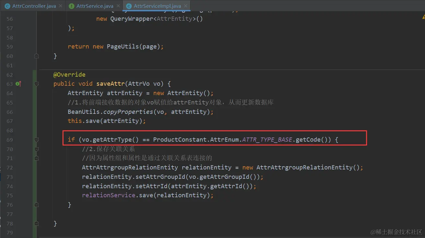
Task: Click line number 69 in gutter
Action: point(9,140)
